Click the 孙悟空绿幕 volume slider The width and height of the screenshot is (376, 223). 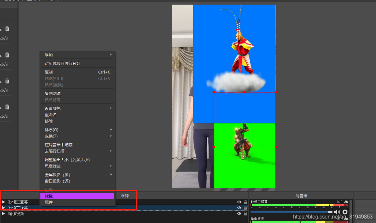291,212
